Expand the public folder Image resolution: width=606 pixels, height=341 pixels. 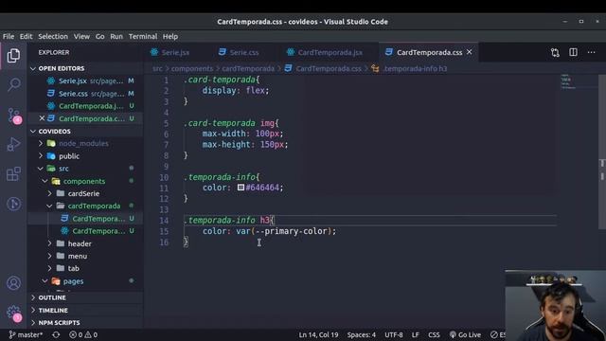point(69,156)
